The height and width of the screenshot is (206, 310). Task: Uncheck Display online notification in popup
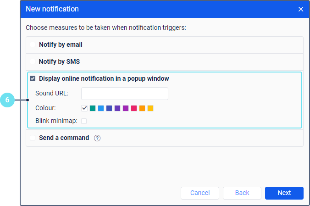(x=33, y=79)
